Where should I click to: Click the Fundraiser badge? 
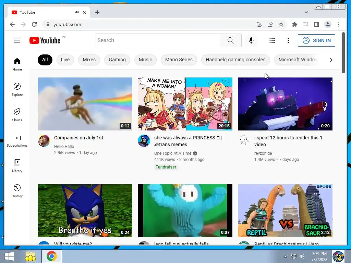pyautogui.click(x=166, y=167)
